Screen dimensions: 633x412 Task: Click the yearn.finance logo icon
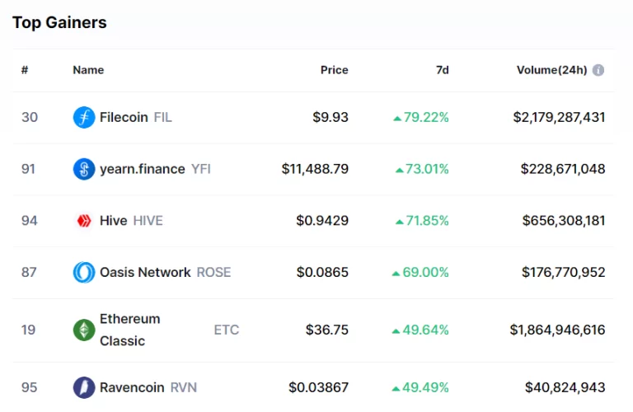tap(84, 169)
